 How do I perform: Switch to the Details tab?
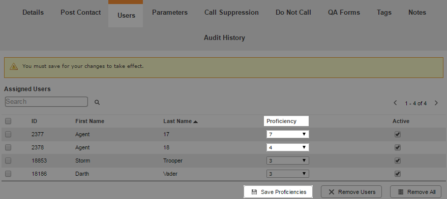click(33, 13)
